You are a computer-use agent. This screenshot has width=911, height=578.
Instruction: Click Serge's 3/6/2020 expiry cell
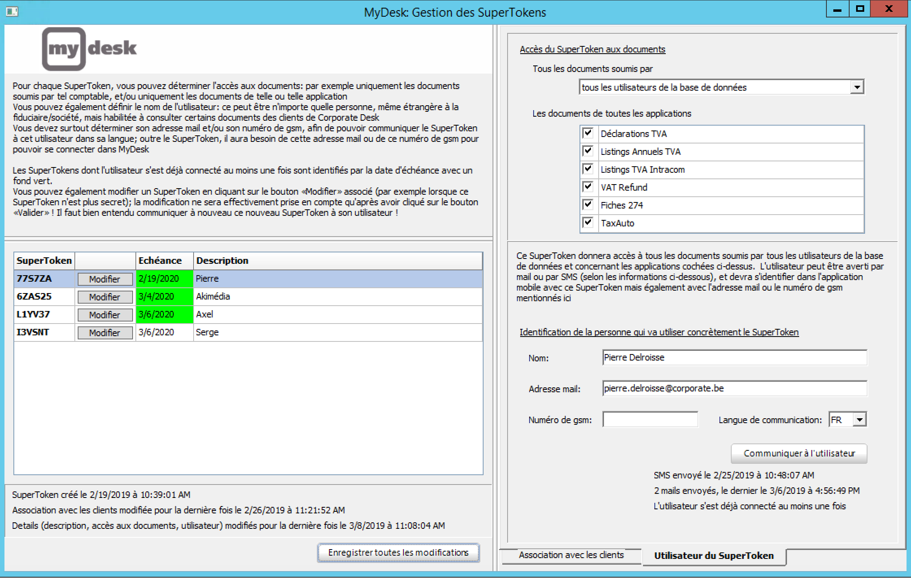165,332
